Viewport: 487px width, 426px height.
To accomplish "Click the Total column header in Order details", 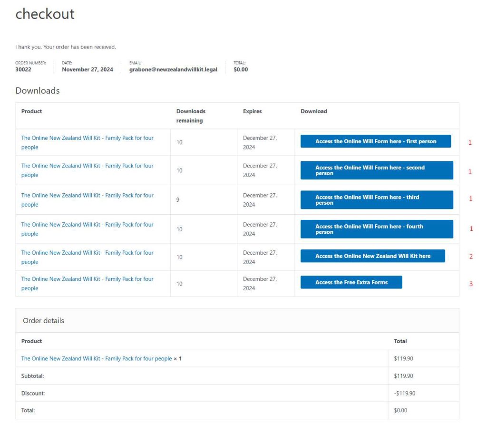I will pyautogui.click(x=400, y=341).
